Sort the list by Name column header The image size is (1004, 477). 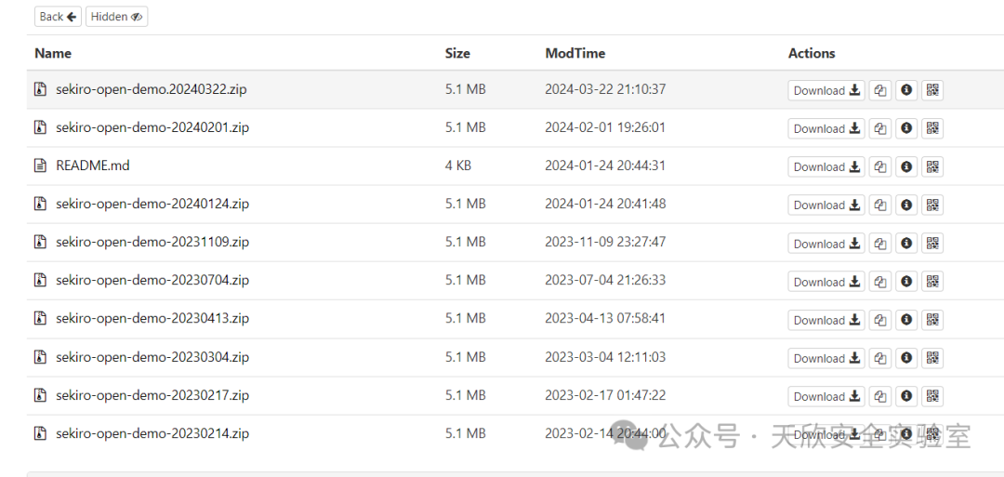(53, 53)
